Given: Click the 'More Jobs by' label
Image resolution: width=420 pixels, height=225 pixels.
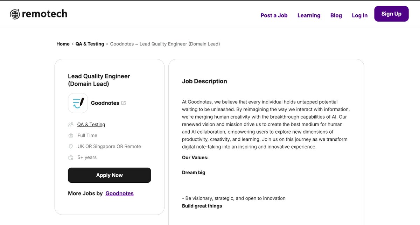Looking at the screenshot, I should tap(85, 193).
